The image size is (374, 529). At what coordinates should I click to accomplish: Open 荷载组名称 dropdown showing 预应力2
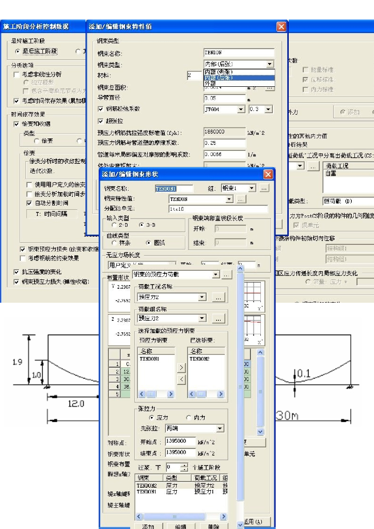(x=201, y=318)
